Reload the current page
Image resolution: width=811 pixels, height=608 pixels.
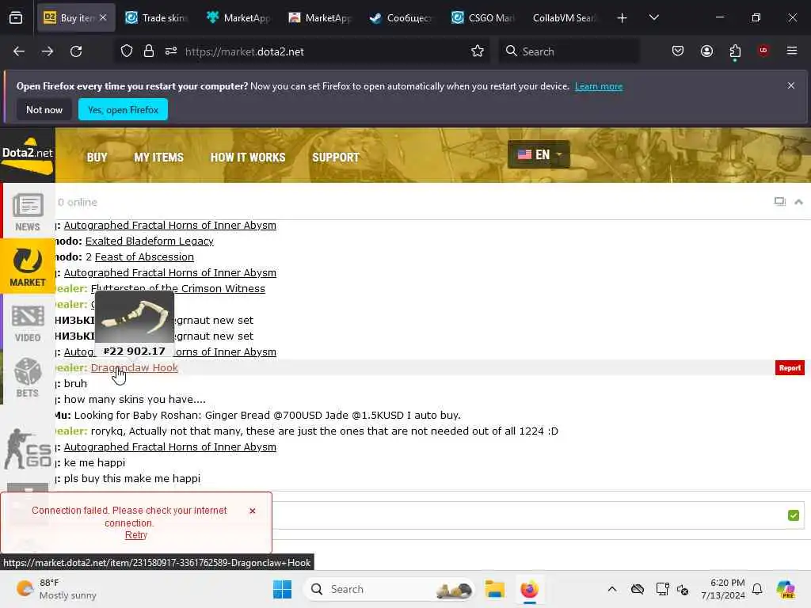[76, 51]
